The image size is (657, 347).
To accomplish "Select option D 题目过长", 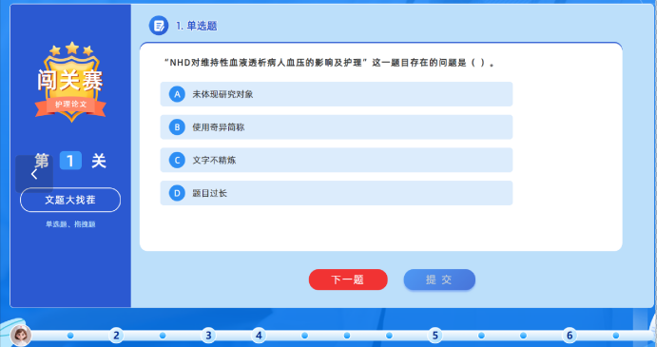I will coord(336,193).
